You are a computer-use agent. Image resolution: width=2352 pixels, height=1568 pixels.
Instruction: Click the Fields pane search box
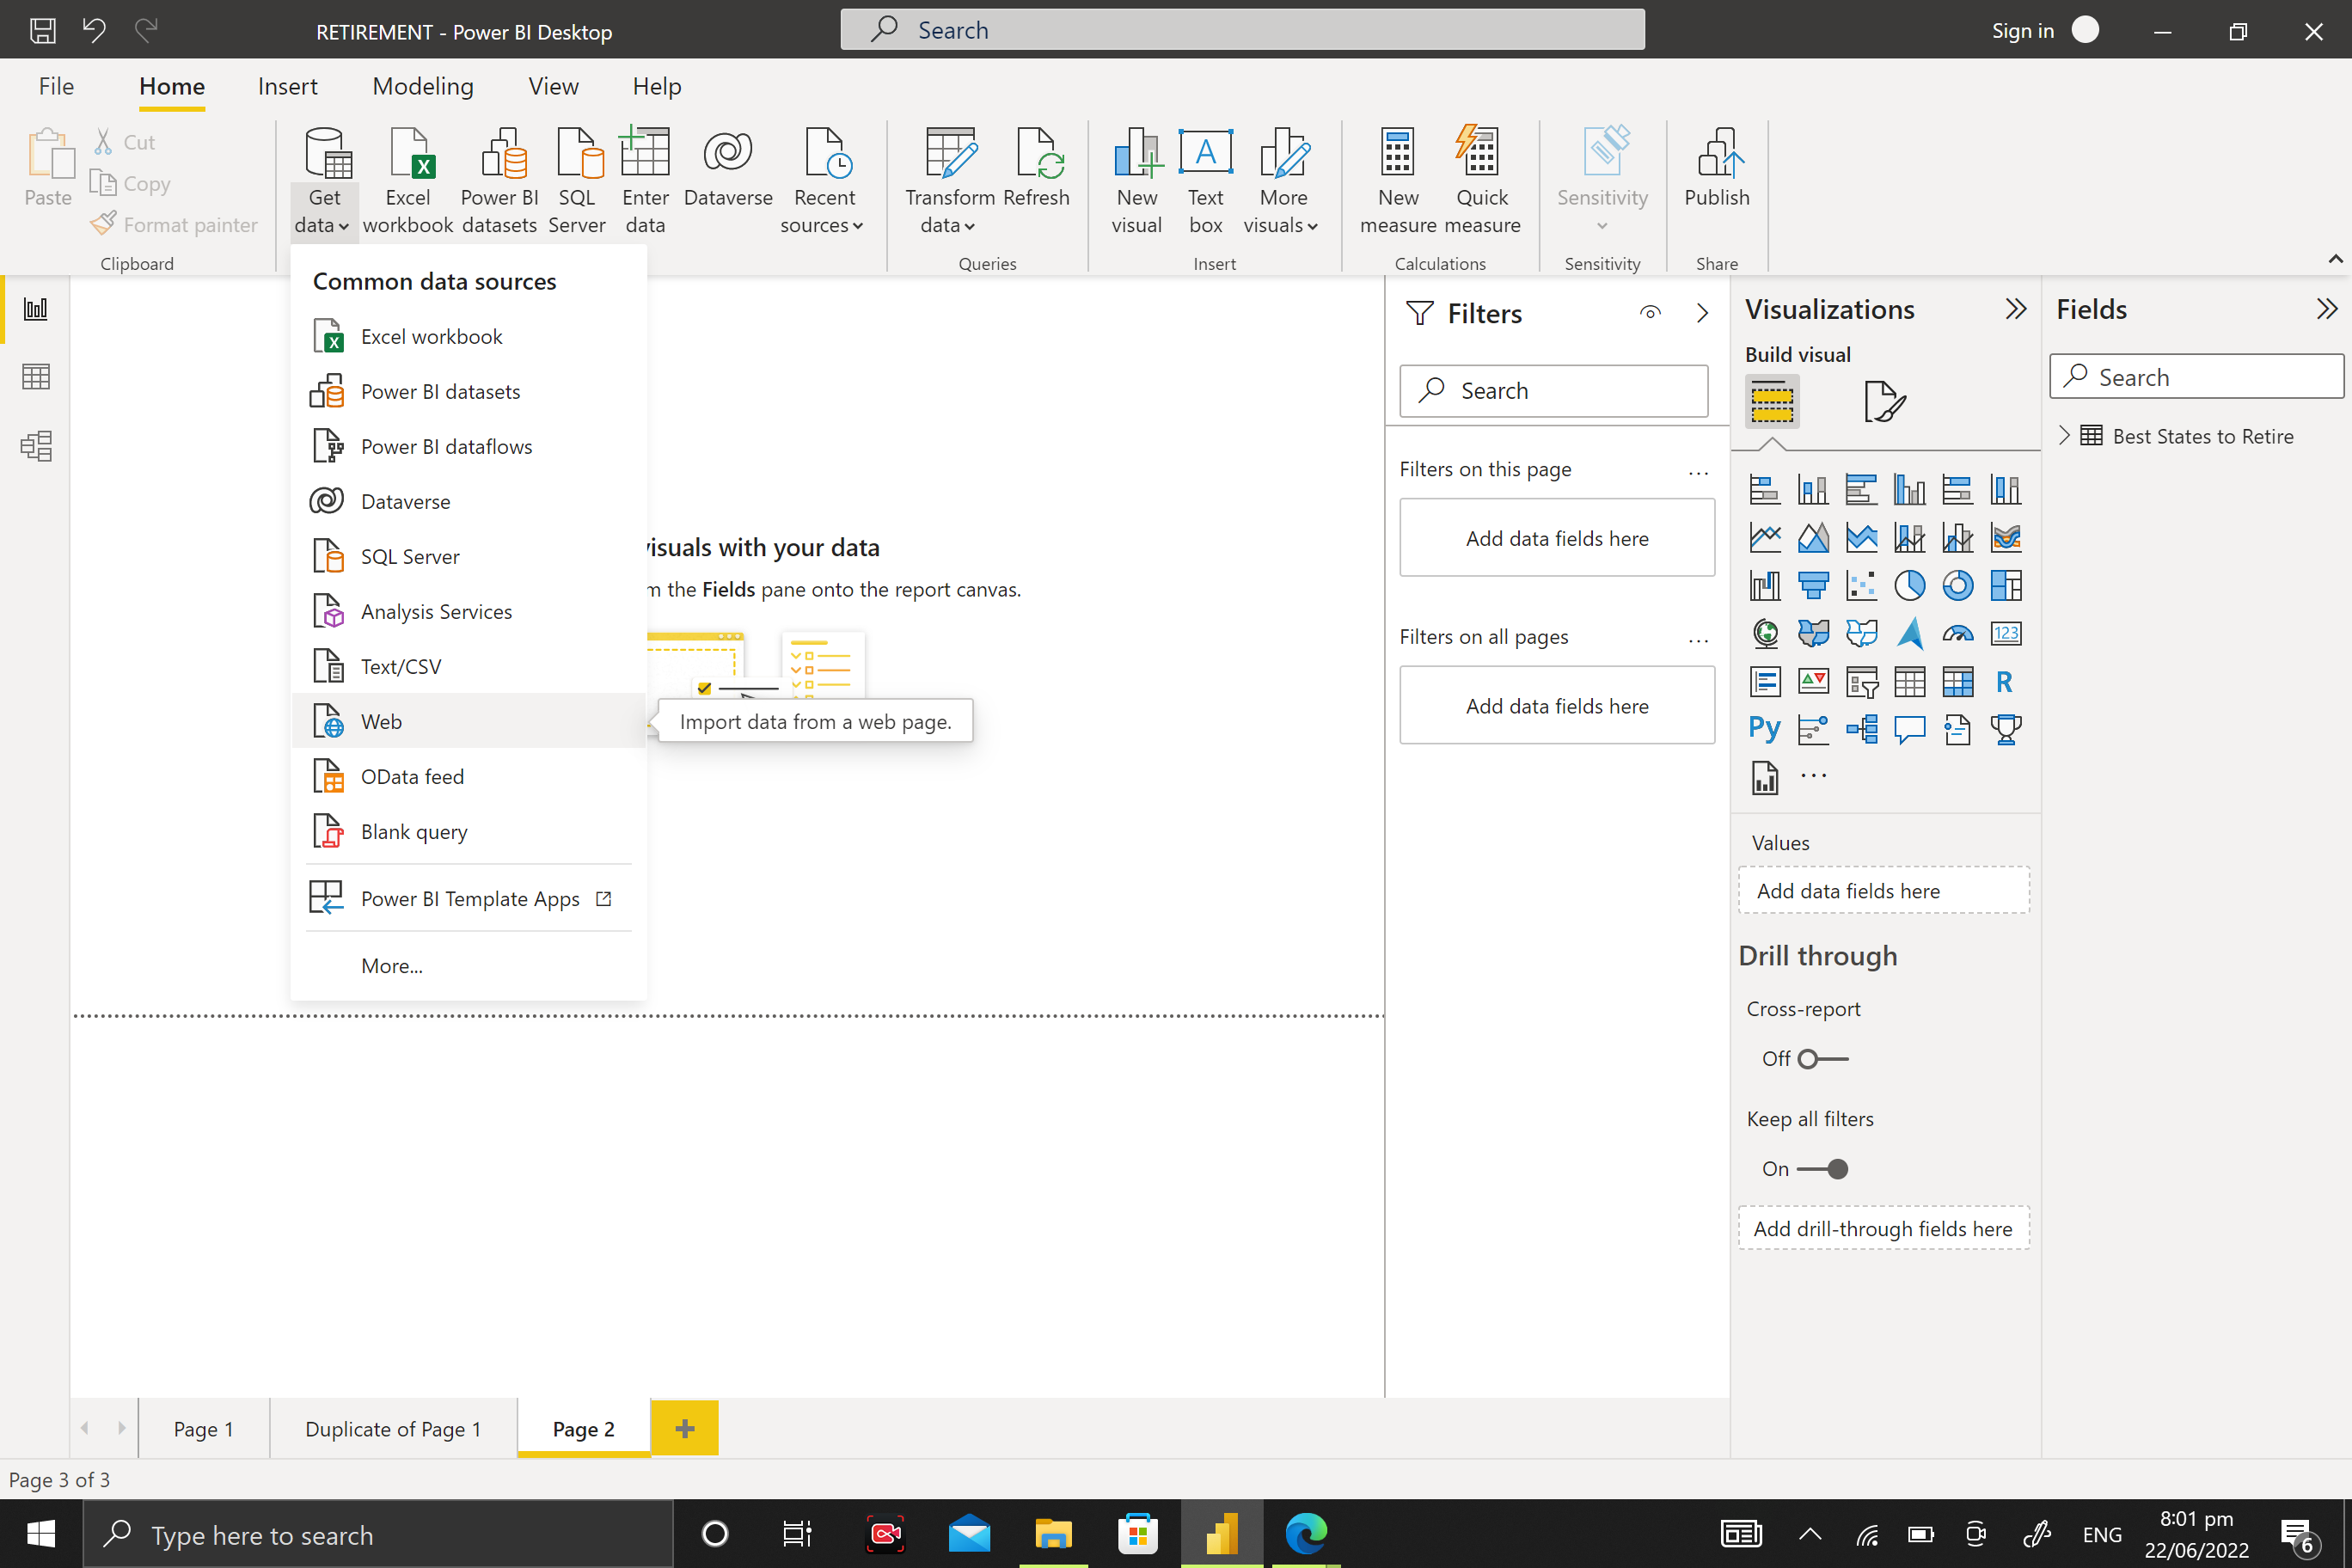tap(2196, 377)
